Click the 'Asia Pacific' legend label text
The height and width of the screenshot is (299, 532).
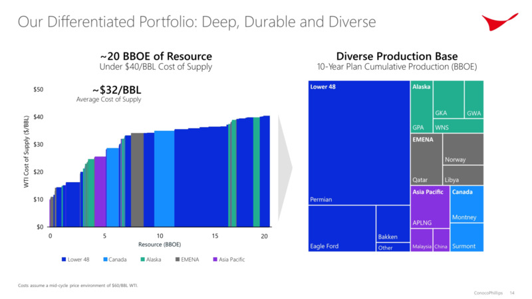click(231, 259)
